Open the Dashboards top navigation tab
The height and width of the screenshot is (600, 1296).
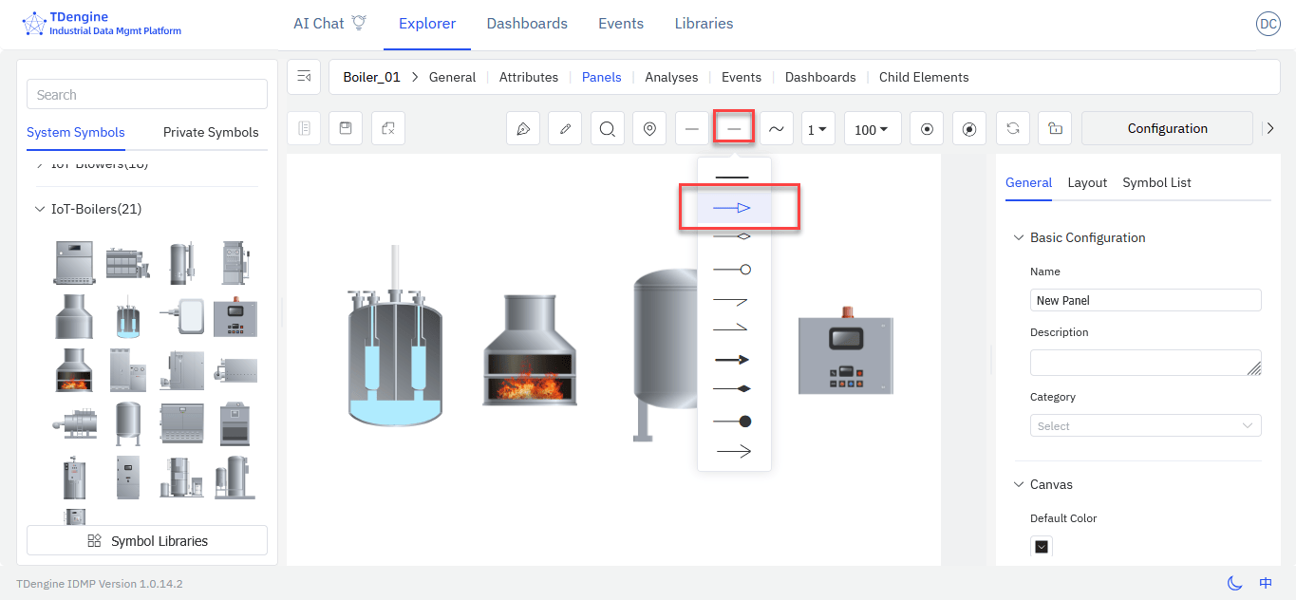[x=527, y=24]
